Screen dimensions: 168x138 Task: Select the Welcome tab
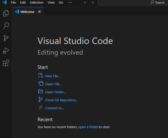27,12
